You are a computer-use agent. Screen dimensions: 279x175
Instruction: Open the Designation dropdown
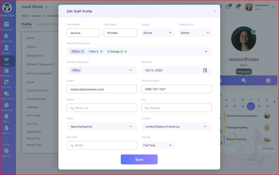pyautogui.click(x=195, y=33)
